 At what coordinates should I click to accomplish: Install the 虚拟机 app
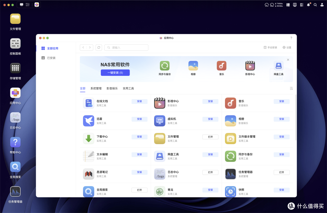210,119
